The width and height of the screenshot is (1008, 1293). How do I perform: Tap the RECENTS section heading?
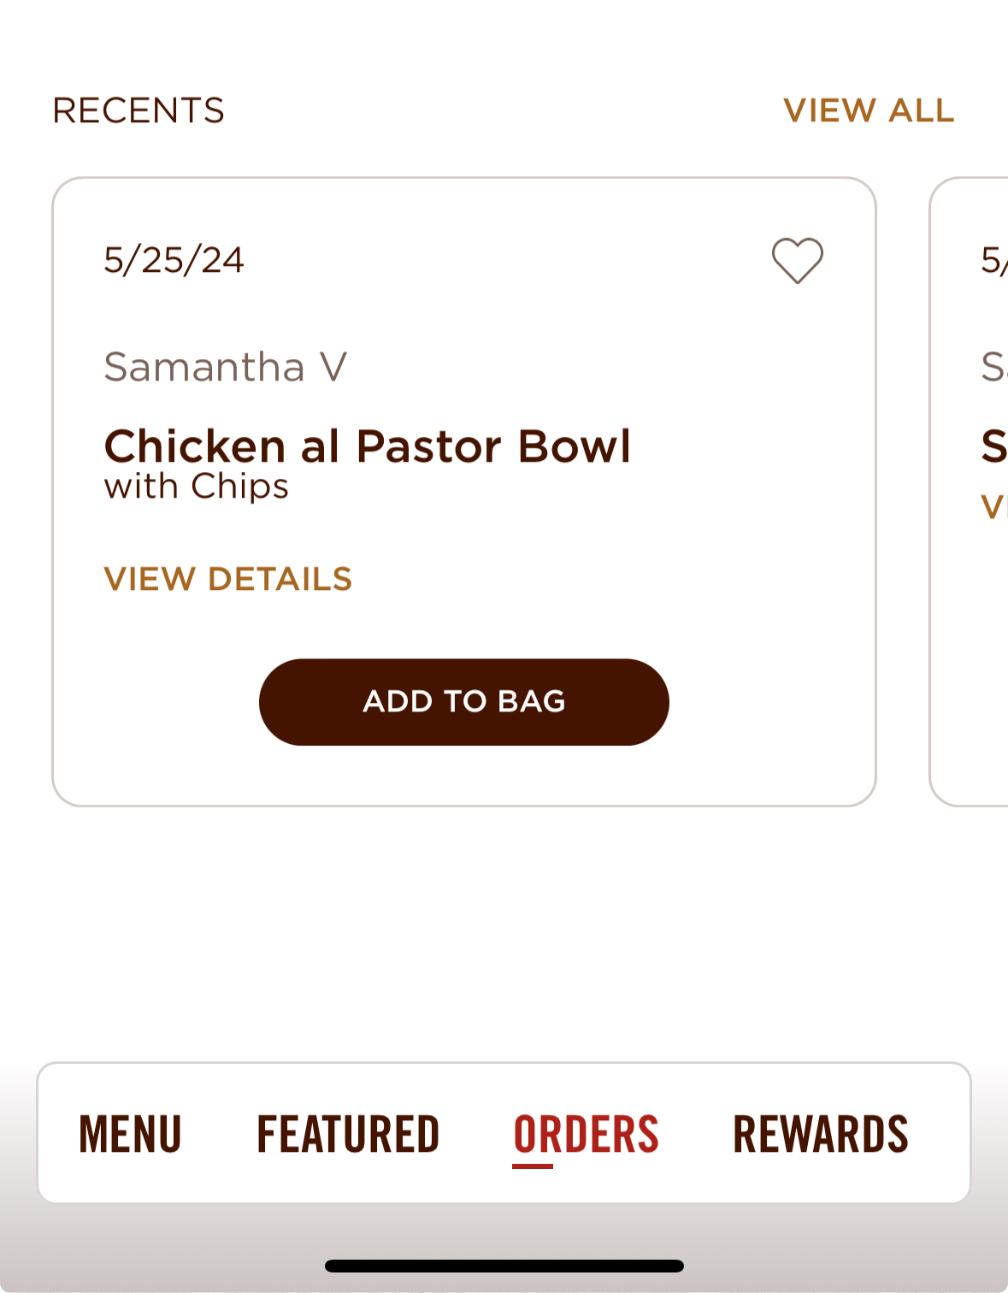pyautogui.click(x=139, y=110)
